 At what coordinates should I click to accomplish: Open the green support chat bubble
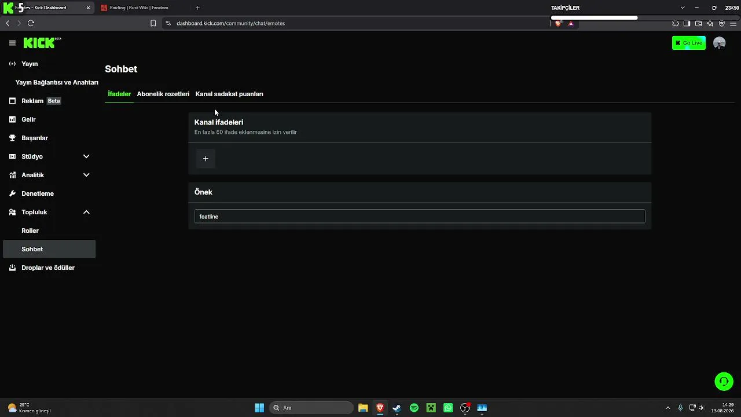(724, 381)
